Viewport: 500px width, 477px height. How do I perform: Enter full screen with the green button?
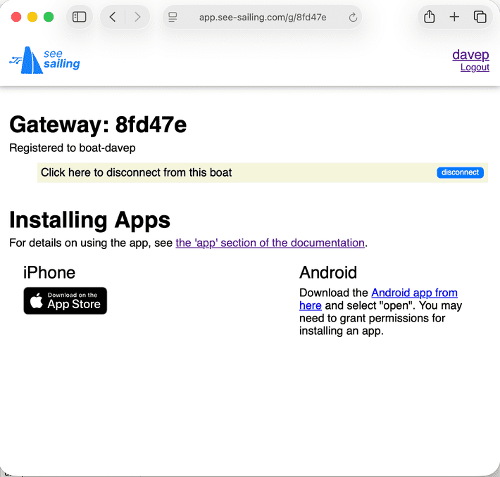[x=49, y=17]
